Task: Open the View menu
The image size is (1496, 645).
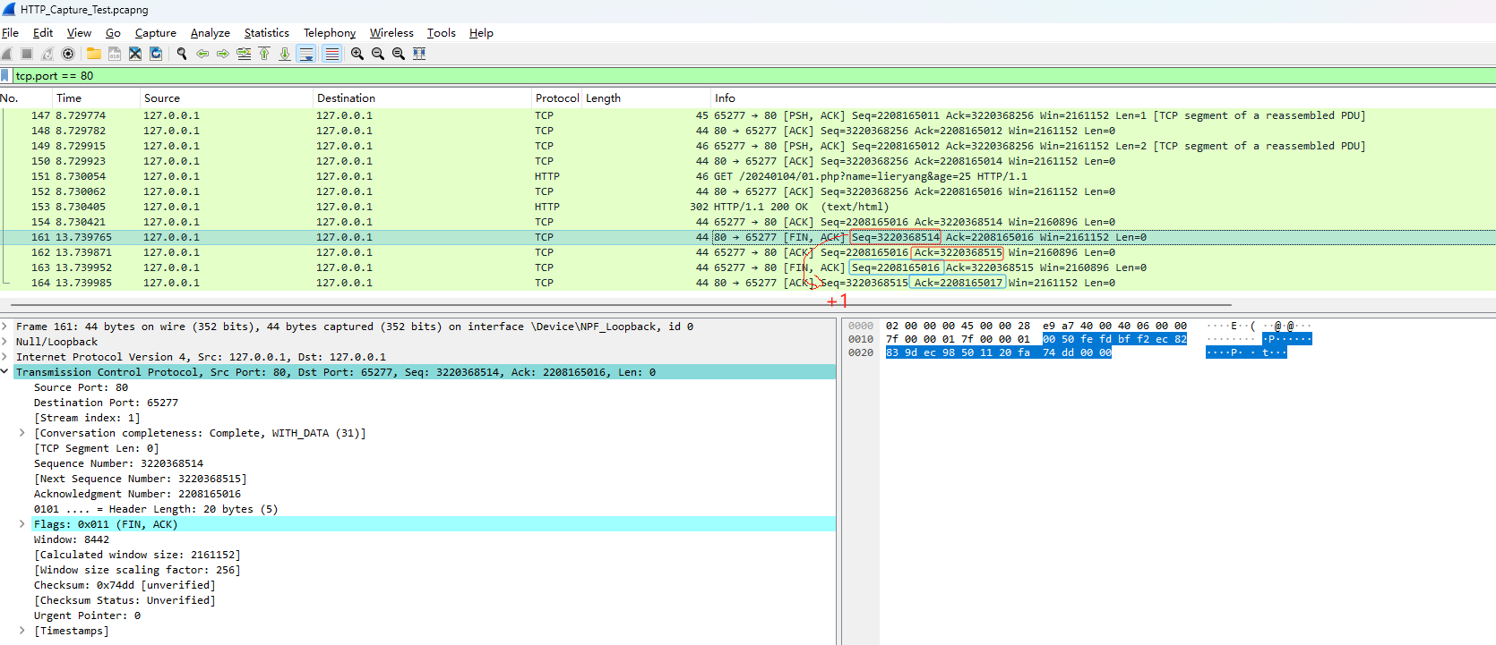Action: point(79,33)
